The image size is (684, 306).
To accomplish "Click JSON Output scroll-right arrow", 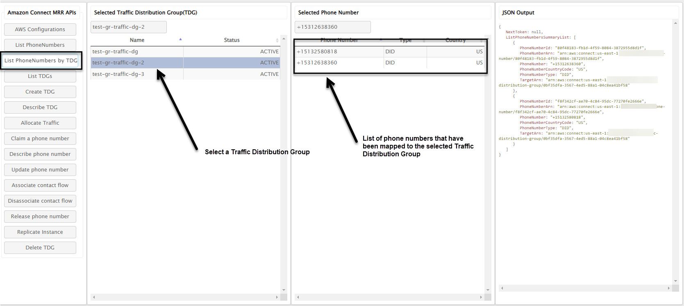I will tap(669, 288).
